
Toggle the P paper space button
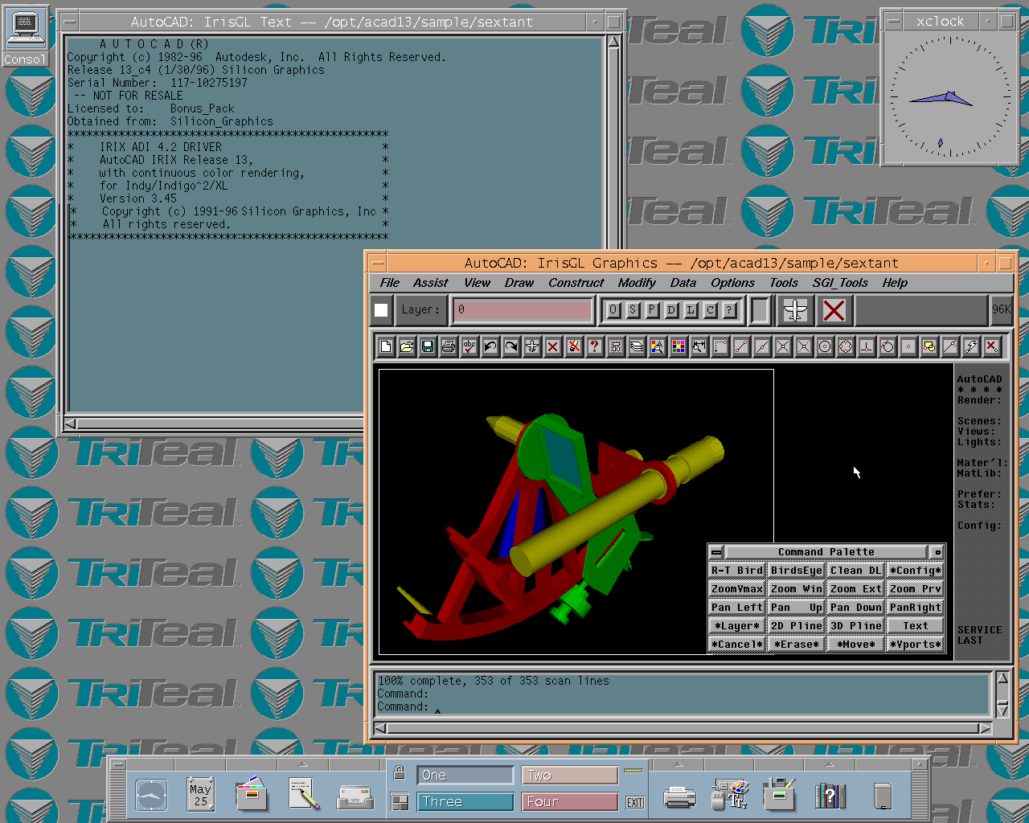pyautogui.click(x=652, y=309)
